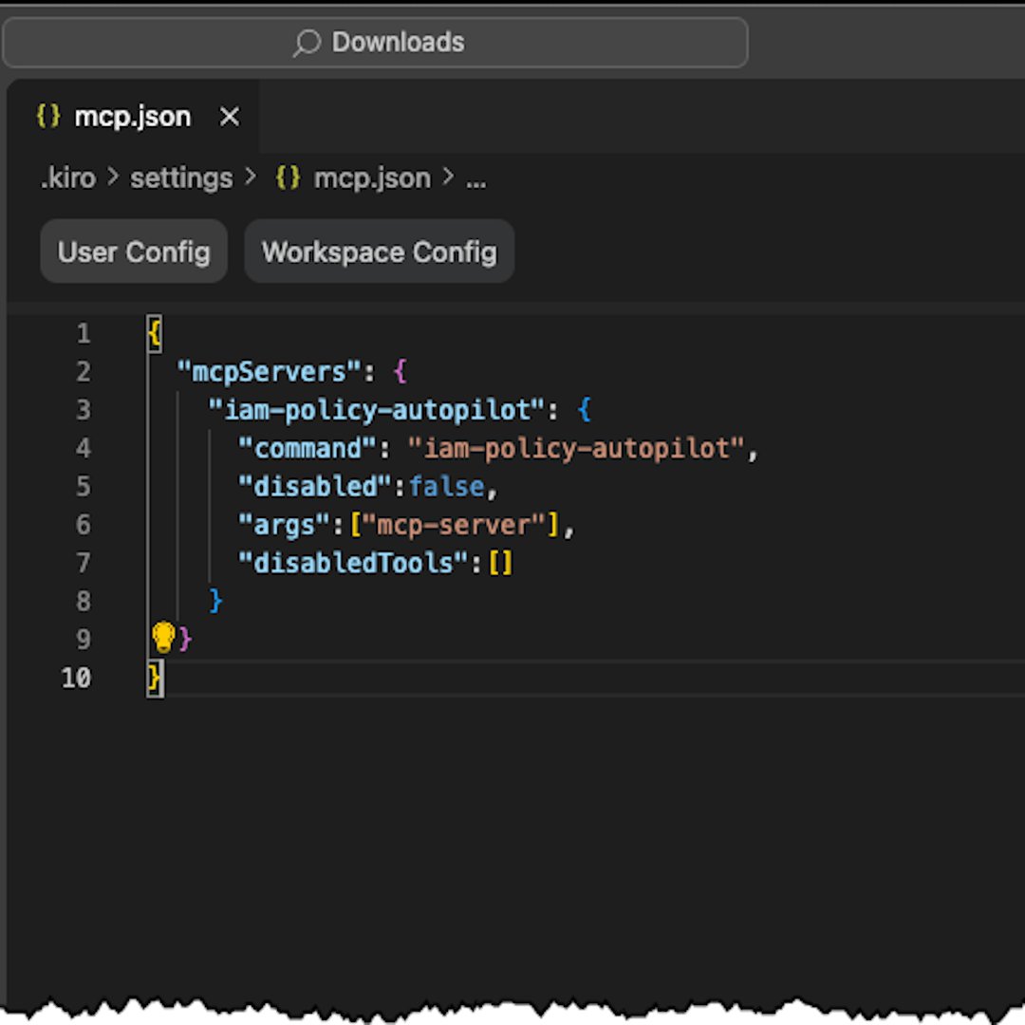This screenshot has height=1025, width=1025.
Task: Open the settings breadcrumb dropdown
Action: tap(180, 177)
